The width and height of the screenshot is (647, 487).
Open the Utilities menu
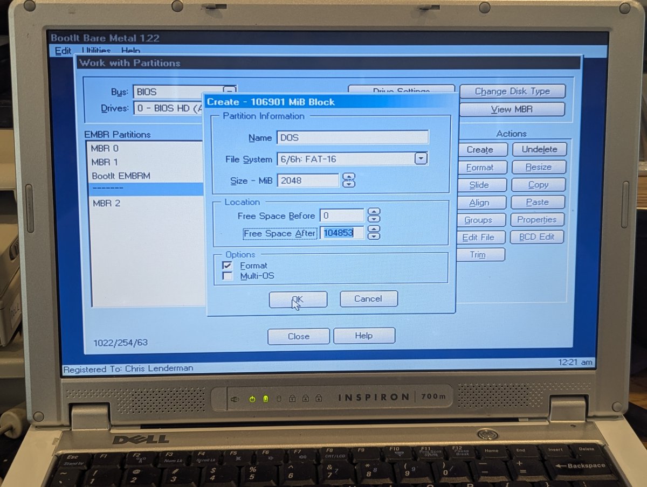(x=96, y=51)
